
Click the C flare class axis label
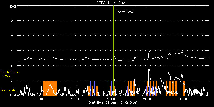pos(12,51)
